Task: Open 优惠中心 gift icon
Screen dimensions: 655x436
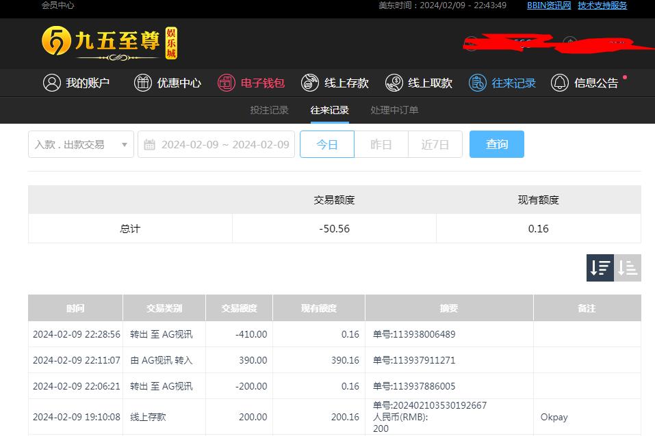Action: point(142,83)
